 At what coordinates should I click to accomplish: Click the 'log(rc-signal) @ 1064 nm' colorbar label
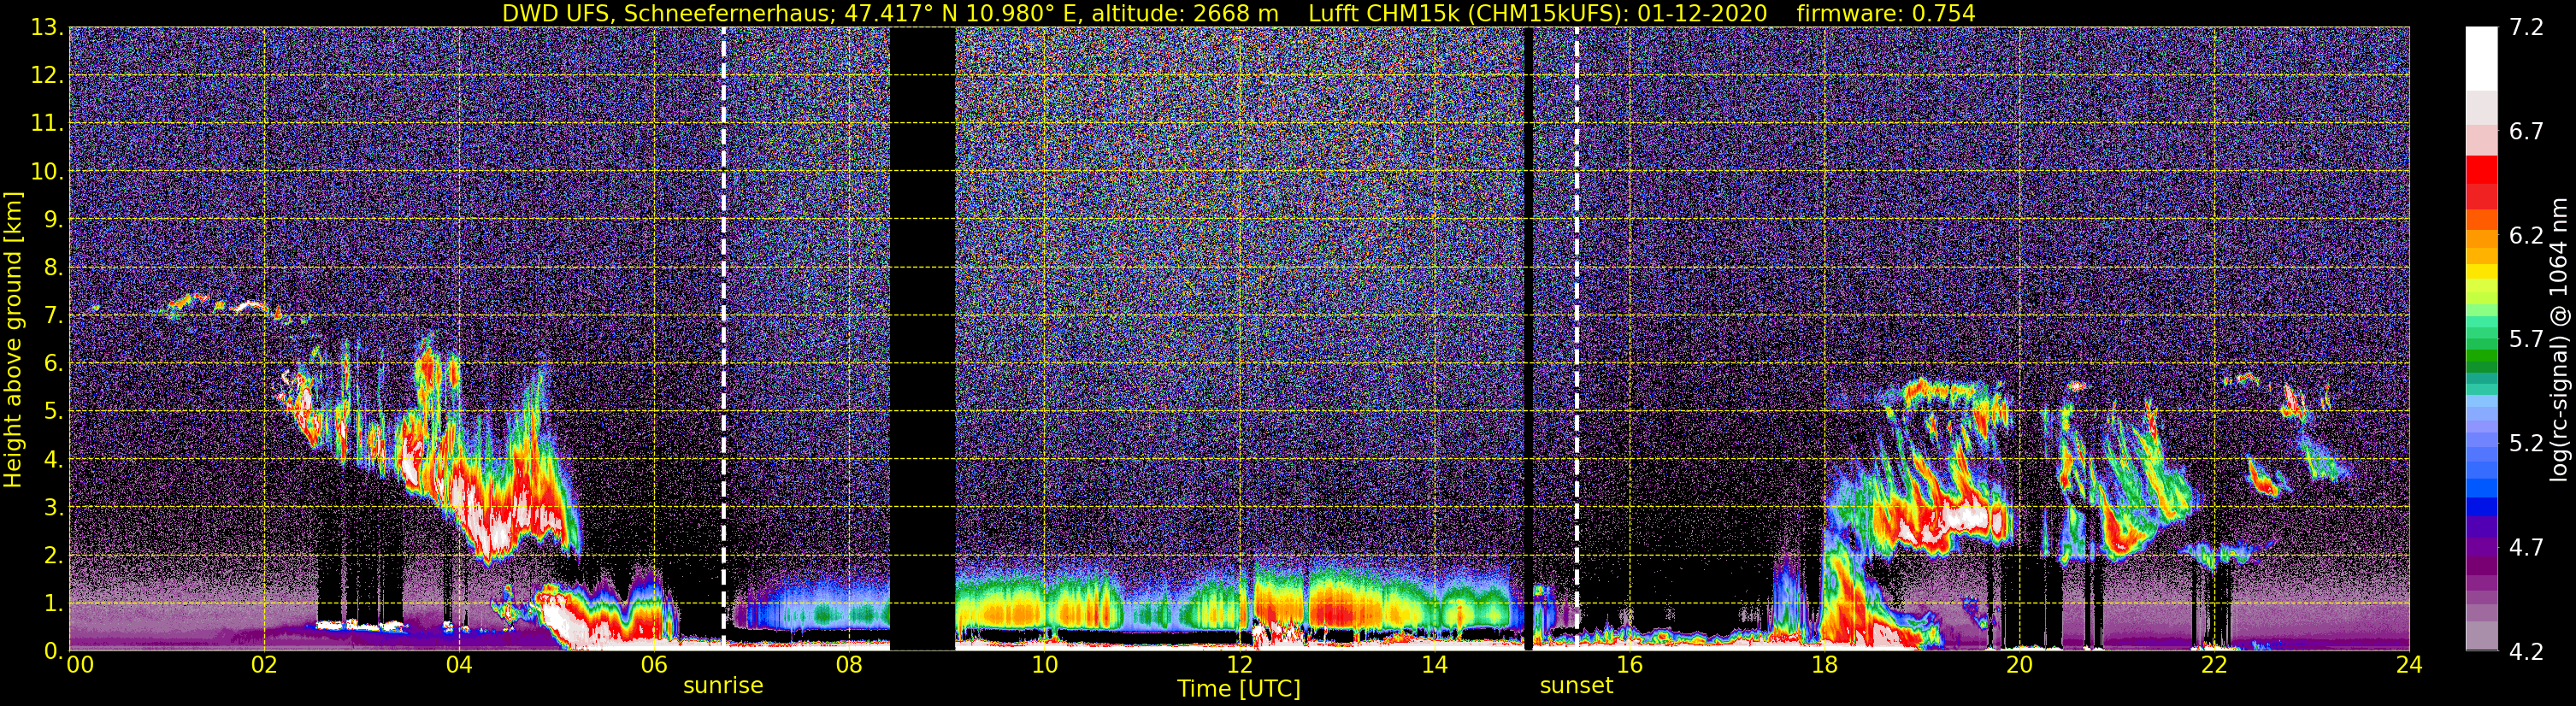tap(2558, 339)
